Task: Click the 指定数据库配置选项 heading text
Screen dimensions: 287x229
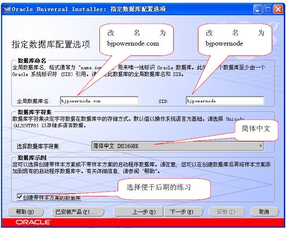Action: pos(51,44)
